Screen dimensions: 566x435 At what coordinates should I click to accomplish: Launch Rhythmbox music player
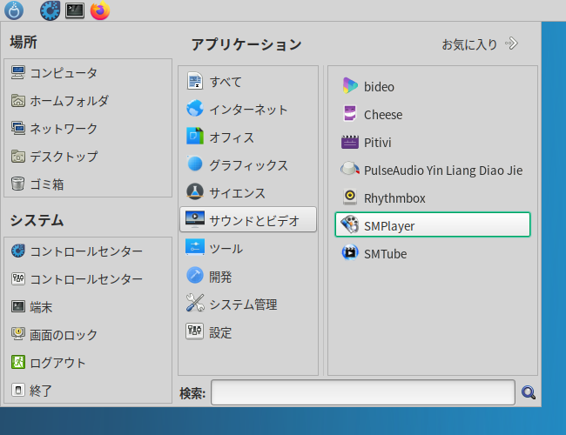pos(433,197)
